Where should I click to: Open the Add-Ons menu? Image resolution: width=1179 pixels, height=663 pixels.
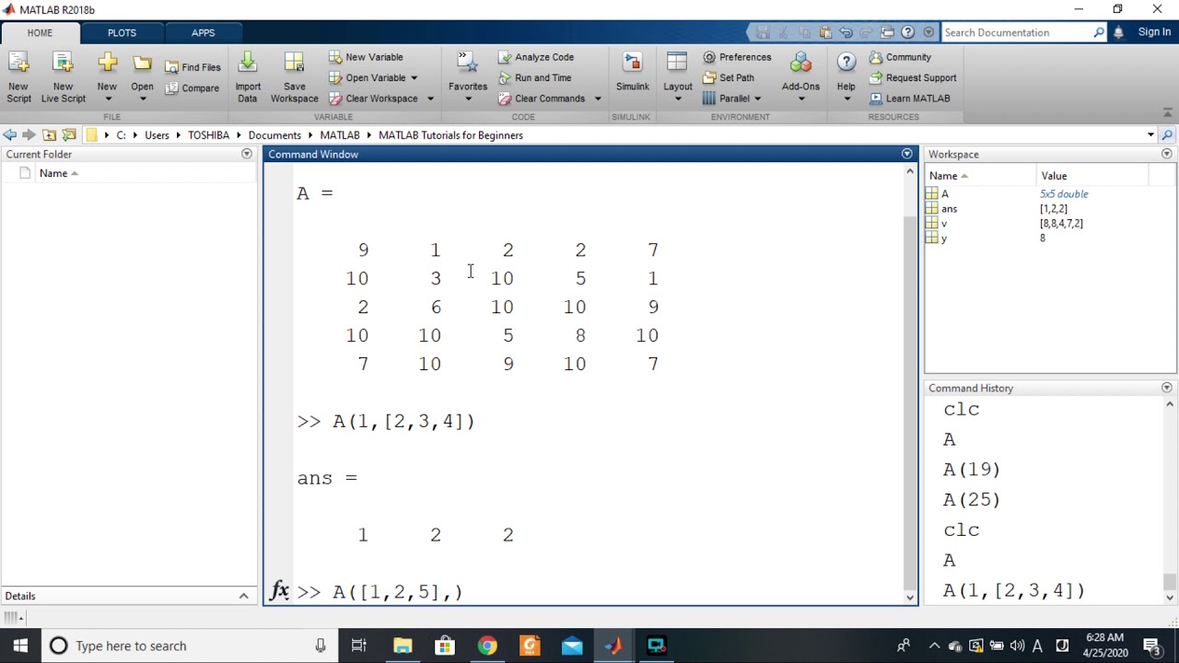point(800,77)
